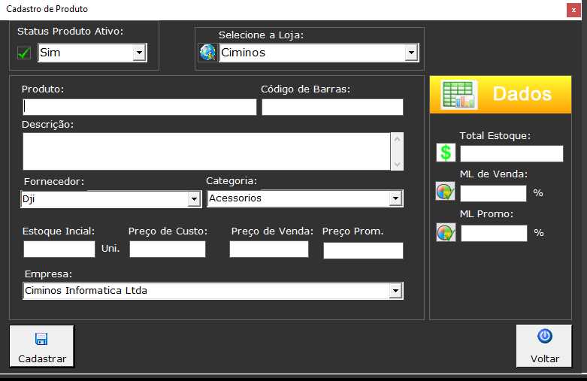The image size is (587, 381).
Task: Open the Empresa combo box
Action: click(x=395, y=291)
